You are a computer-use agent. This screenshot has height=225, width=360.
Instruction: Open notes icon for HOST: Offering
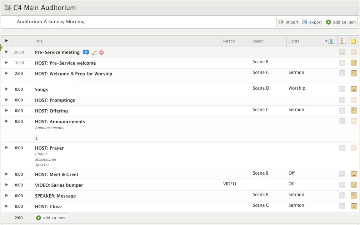[354, 111]
